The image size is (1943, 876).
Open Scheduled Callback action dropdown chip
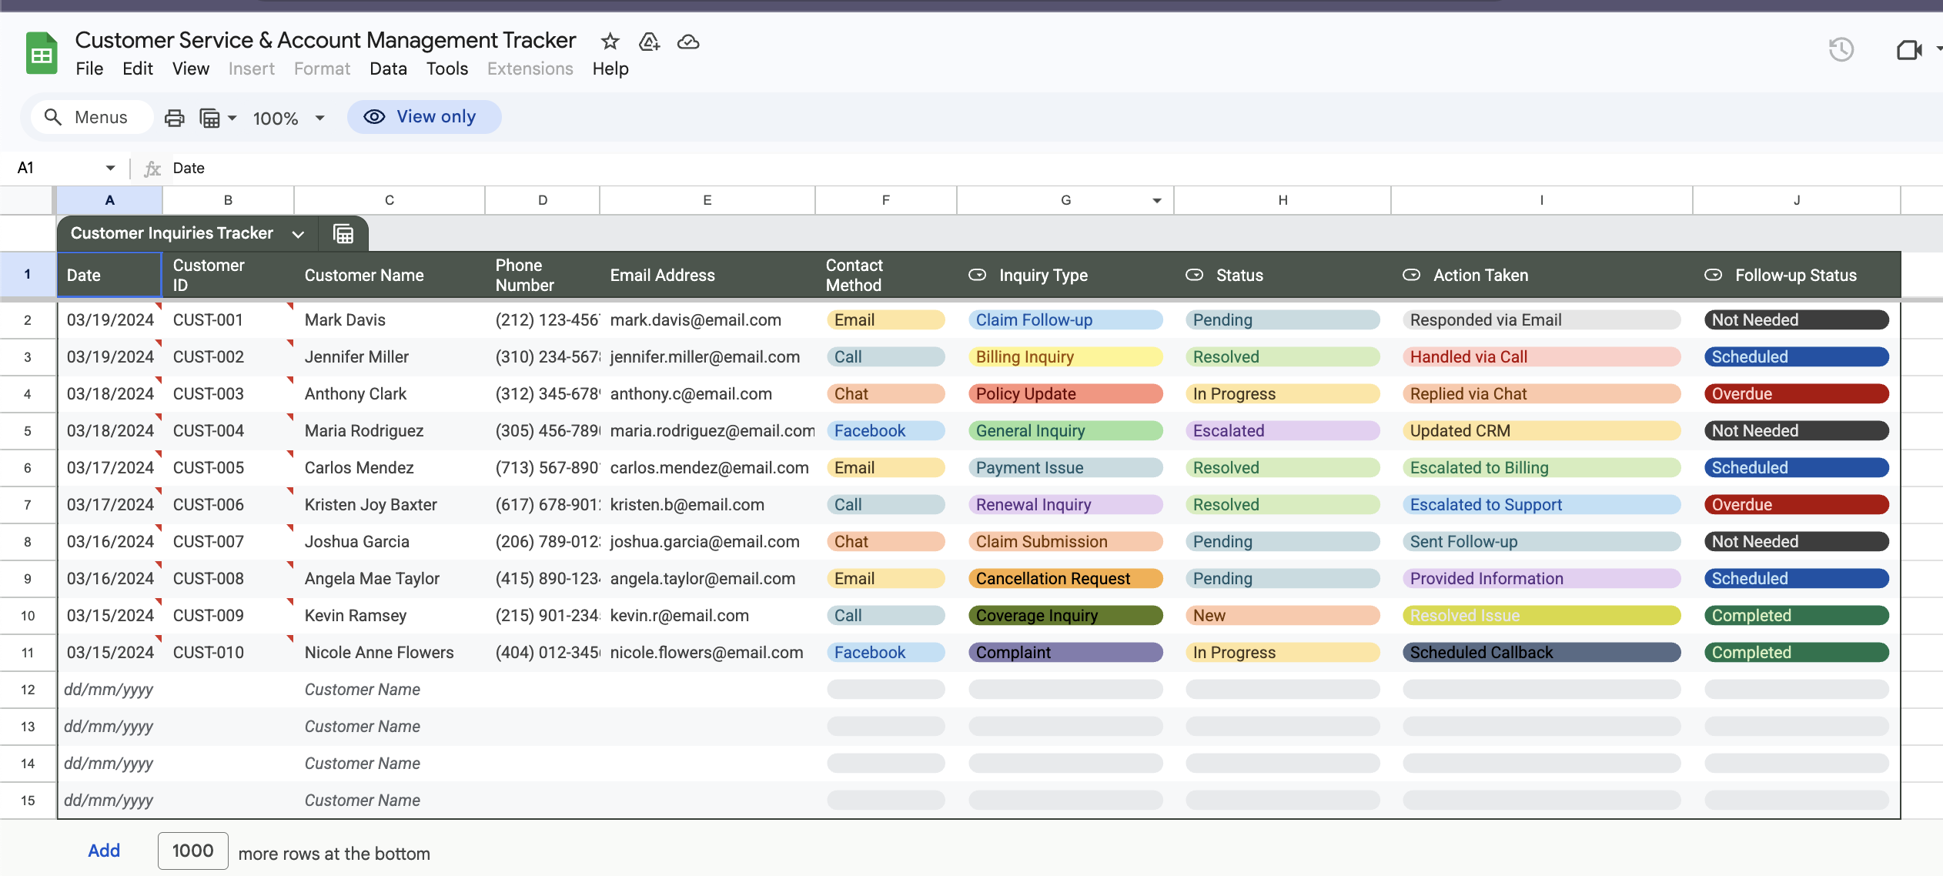[x=1541, y=653]
